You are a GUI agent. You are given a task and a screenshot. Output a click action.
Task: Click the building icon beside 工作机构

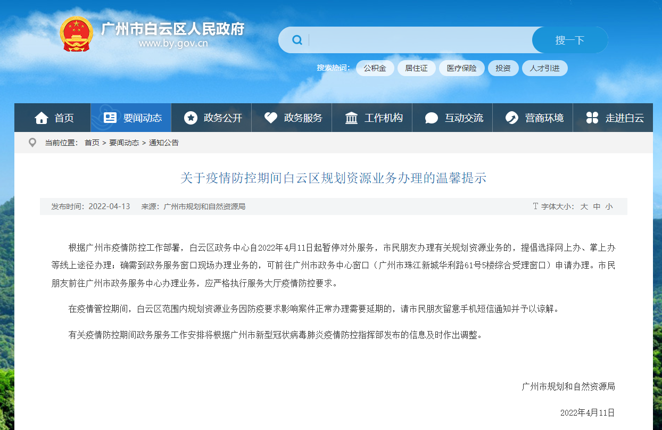(351, 118)
